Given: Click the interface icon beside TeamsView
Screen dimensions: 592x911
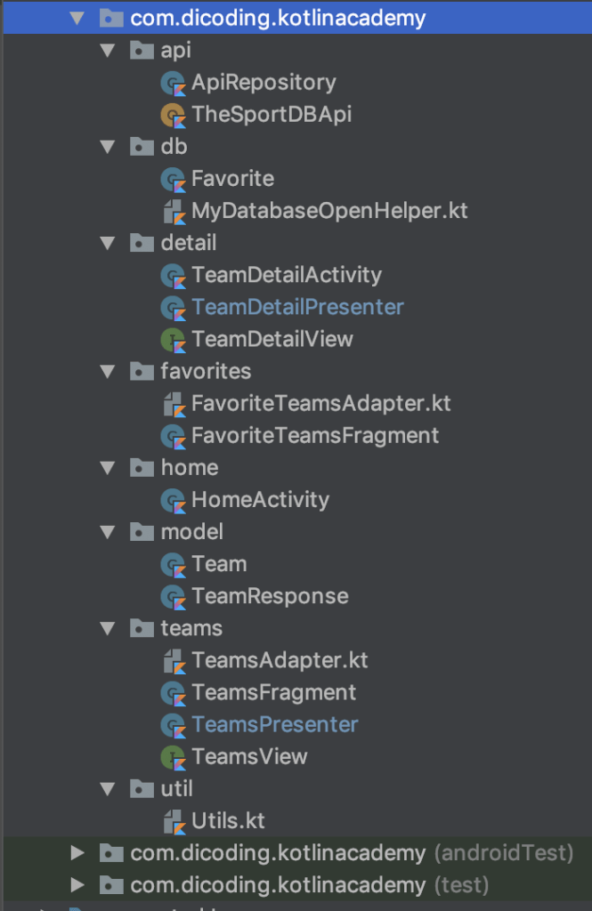Looking at the screenshot, I should (173, 756).
